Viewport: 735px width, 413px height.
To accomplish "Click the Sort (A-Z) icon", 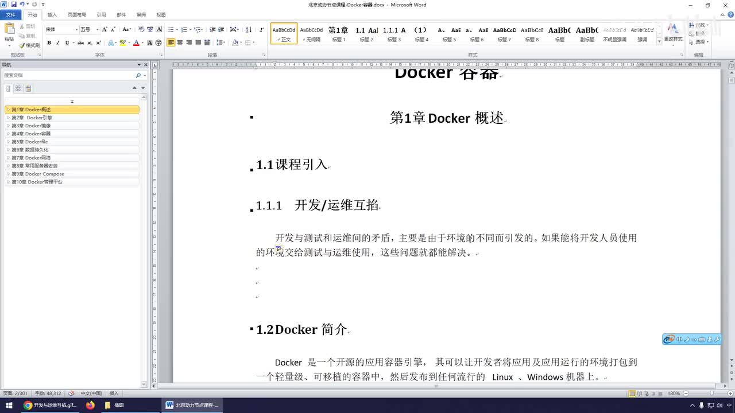I will pos(249,29).
